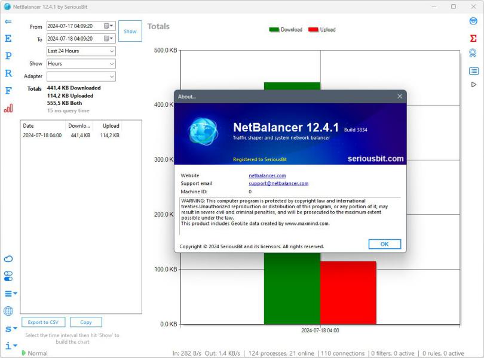Open the E icon in left sidebar
This screenshot has width=484, height=358.
click(8, 39)
